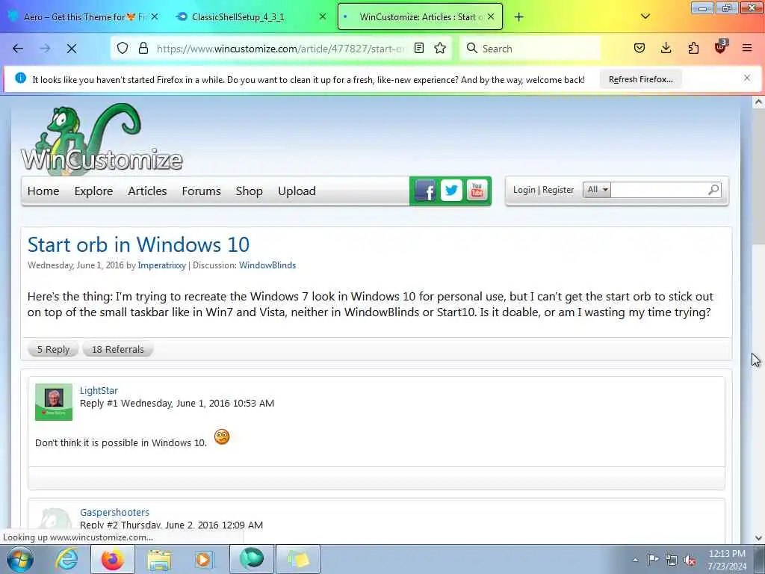Open the All search category dropdown
The image size is (765, 574).
pyautogui.click(x=597, y=190)
